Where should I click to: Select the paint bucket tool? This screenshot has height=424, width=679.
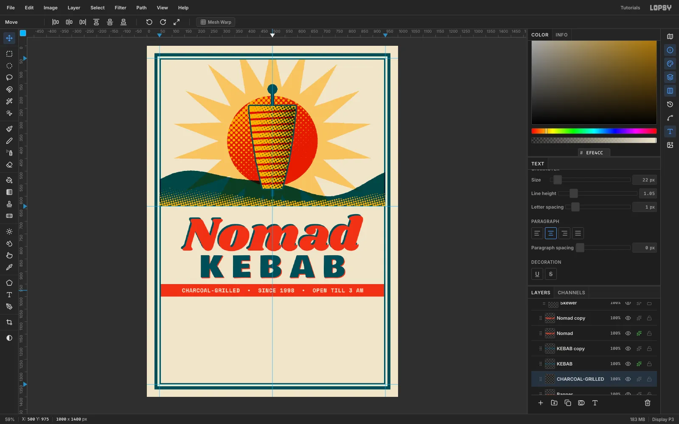[x=9, y=180]
